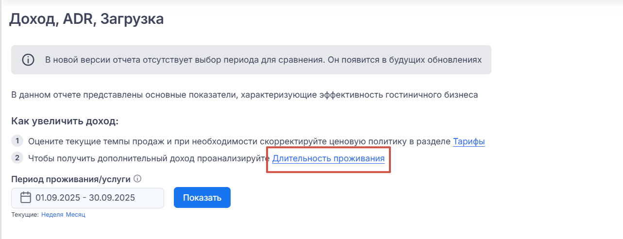
Task: Select the current Неделя period shortcut
Action: click(52, 214)
